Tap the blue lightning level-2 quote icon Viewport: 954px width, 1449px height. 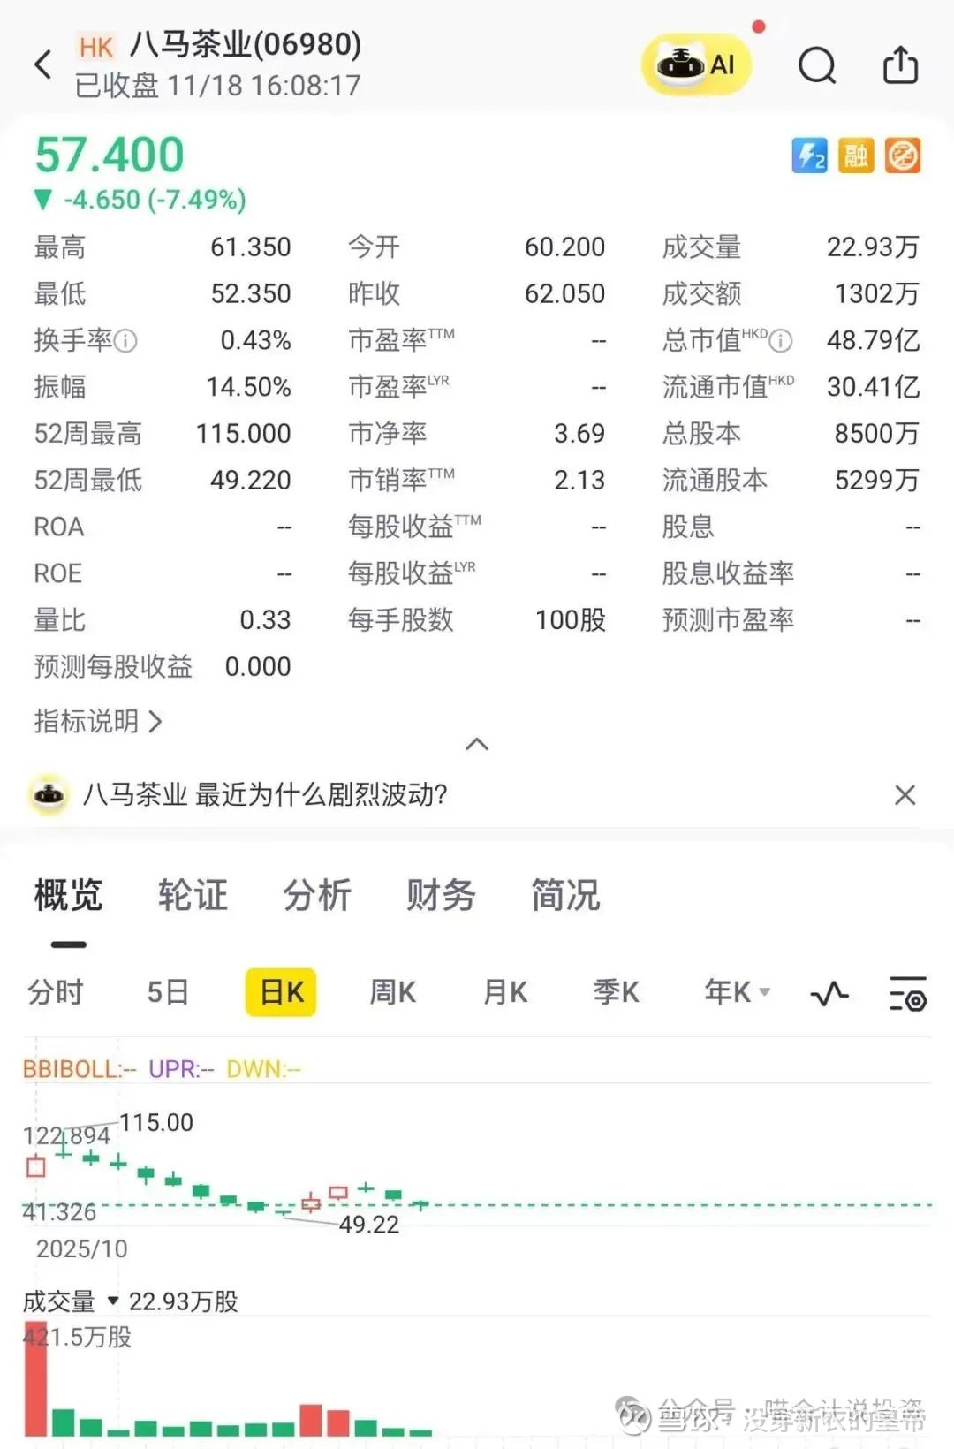pyautogui.click(x=809, y=156)
